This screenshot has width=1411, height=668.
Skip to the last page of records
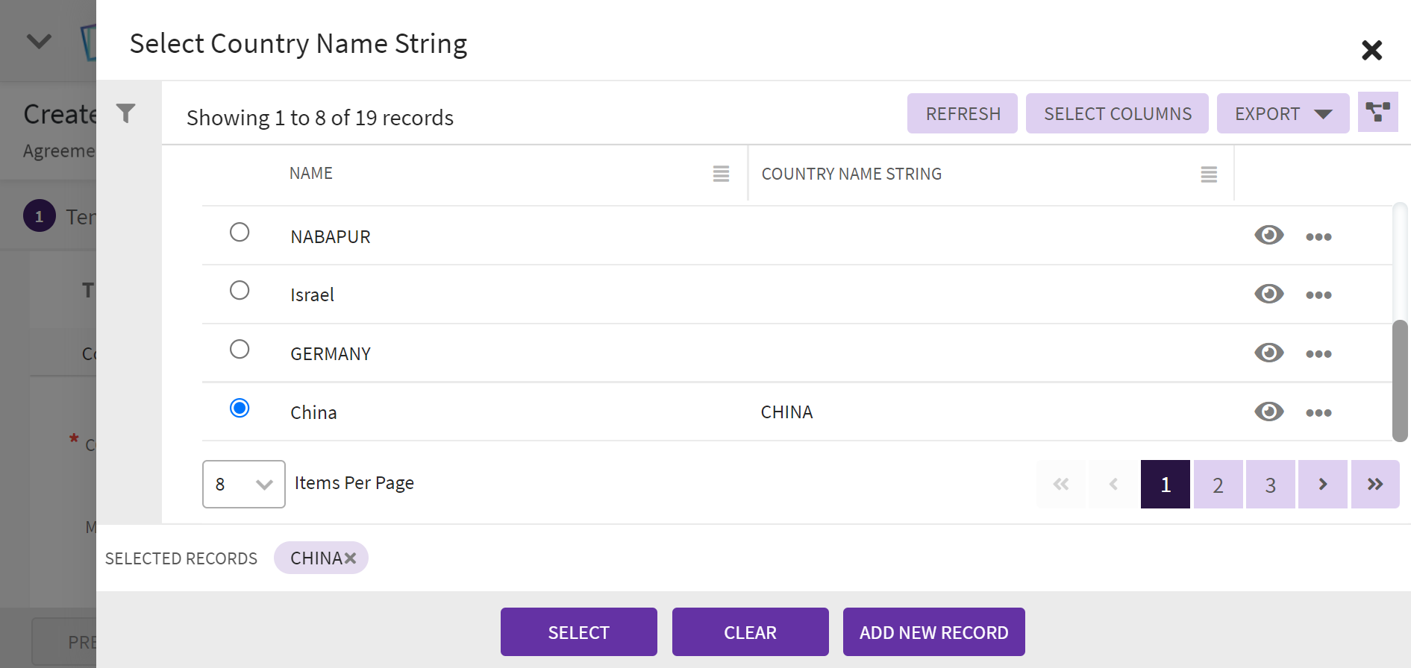1374,485
